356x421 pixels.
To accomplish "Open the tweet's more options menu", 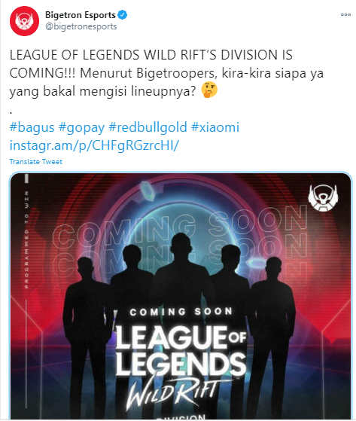I will coord(345,15).
